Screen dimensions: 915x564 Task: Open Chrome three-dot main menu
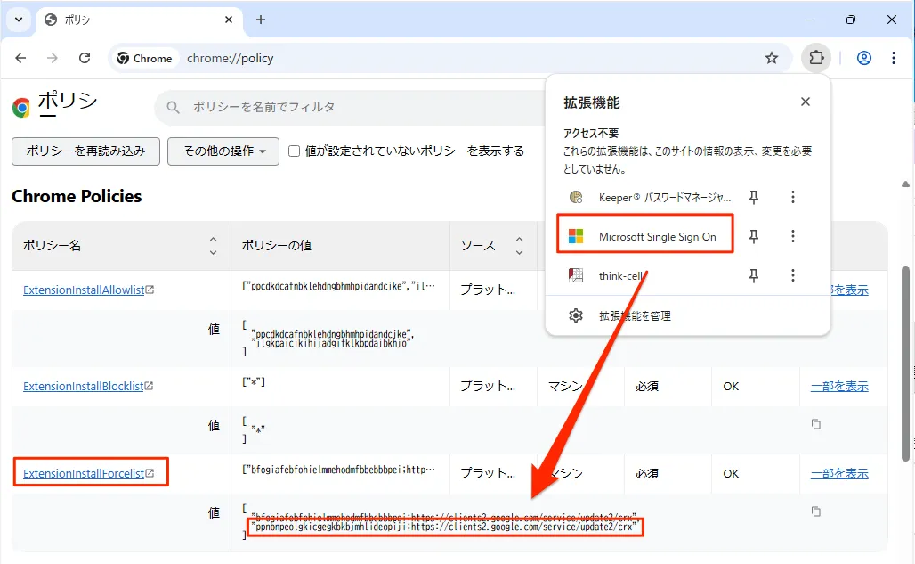click(x=894, y=58)
